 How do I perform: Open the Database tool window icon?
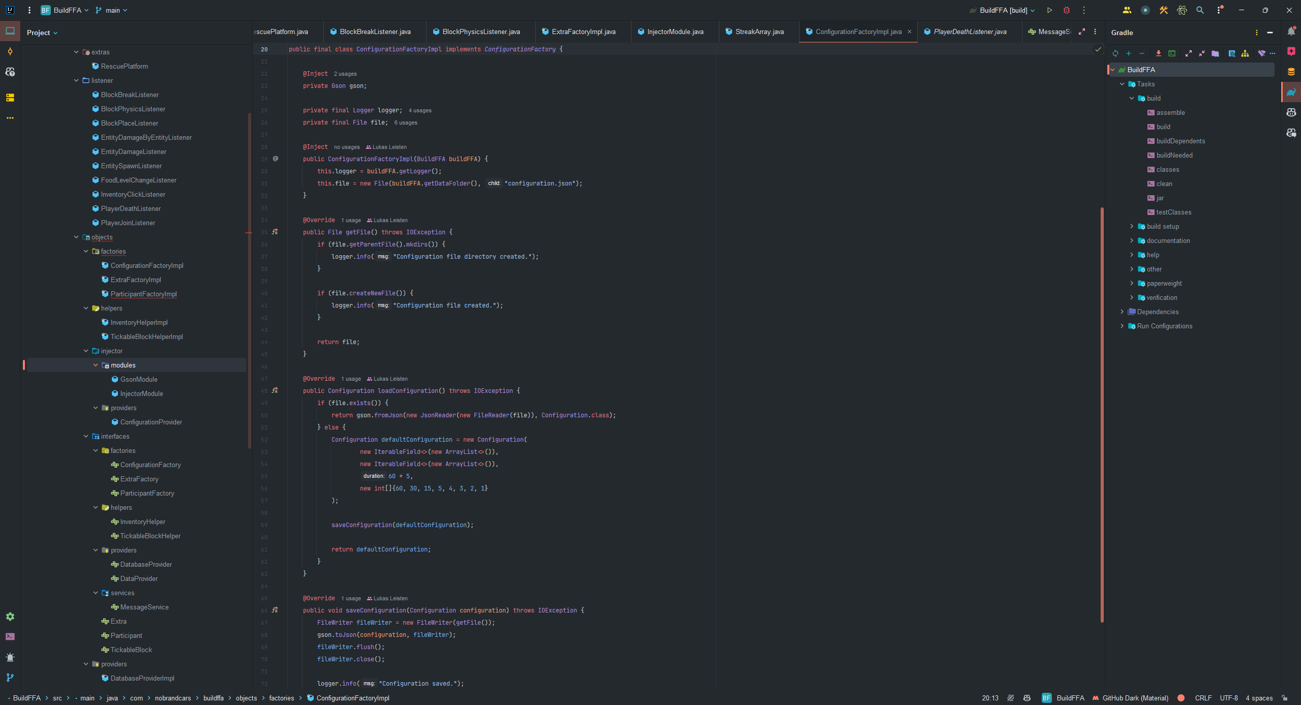1291,72
